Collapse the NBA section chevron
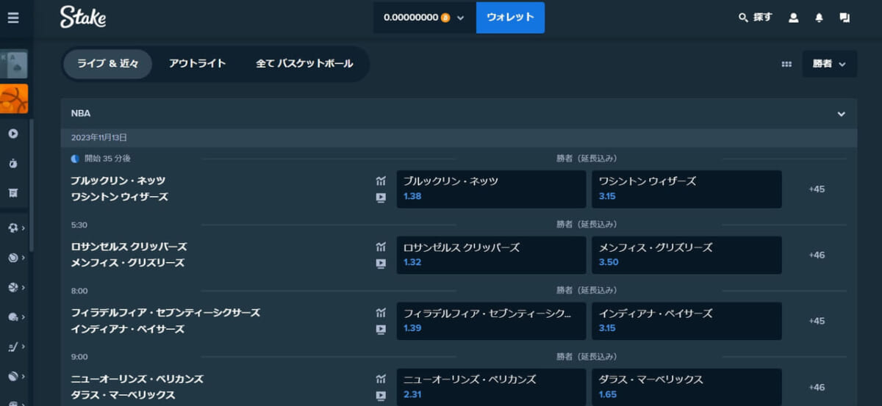Viewport: 882px width, 406px height. coord(842,114)
